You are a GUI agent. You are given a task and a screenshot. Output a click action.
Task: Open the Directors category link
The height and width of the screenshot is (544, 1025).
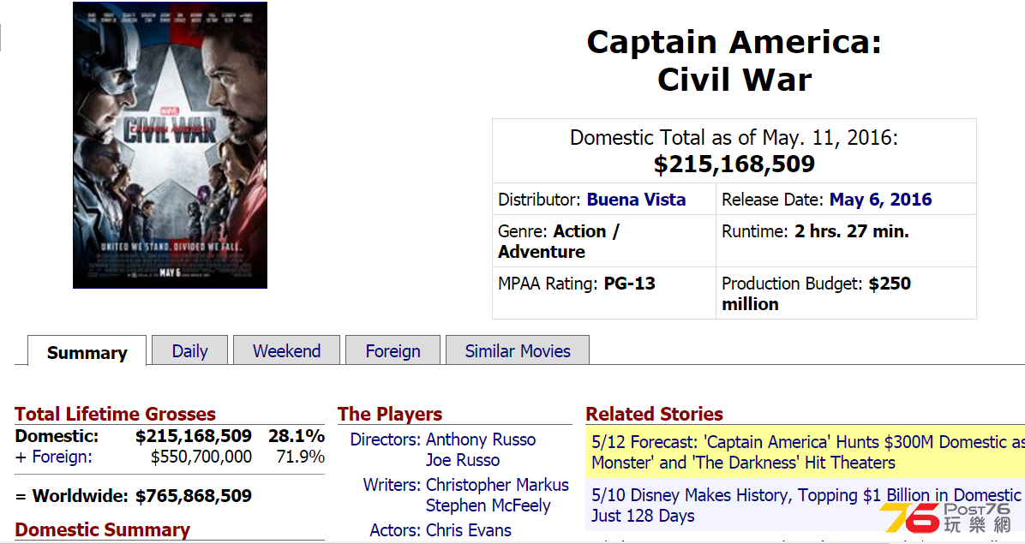click(x=385, y=439)
